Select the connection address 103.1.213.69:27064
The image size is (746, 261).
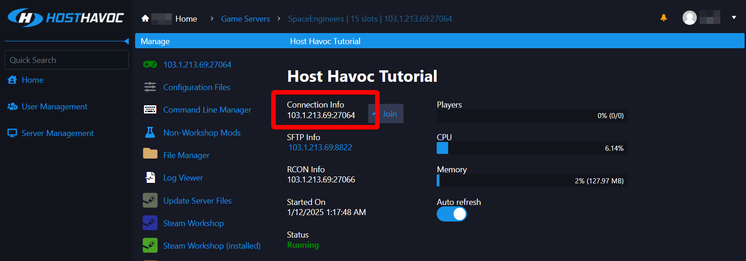click(x=321, y=115)
